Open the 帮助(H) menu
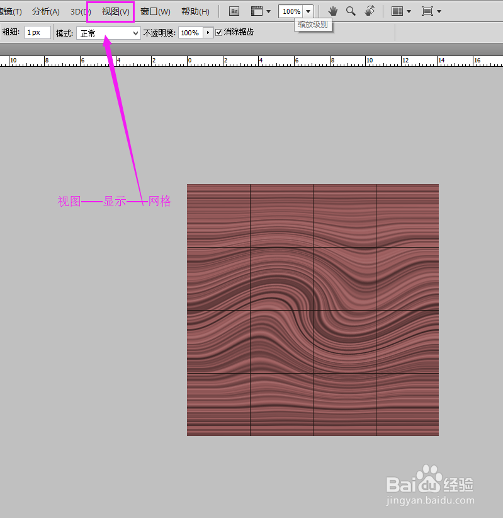503x518 pixels. coord(195,11)
